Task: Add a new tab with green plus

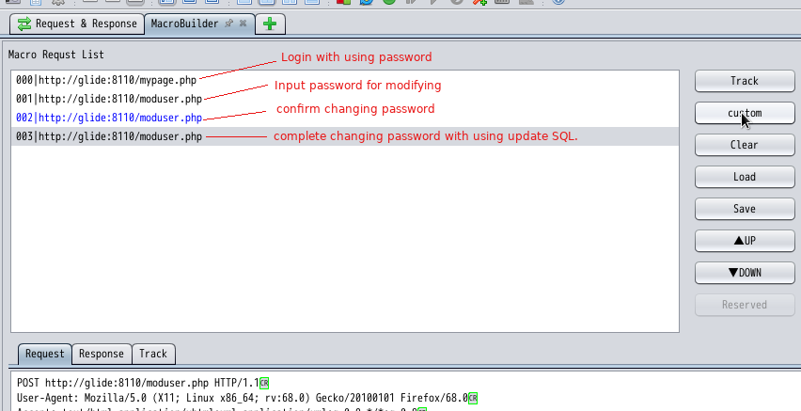Action: click(x=270, y=24)
